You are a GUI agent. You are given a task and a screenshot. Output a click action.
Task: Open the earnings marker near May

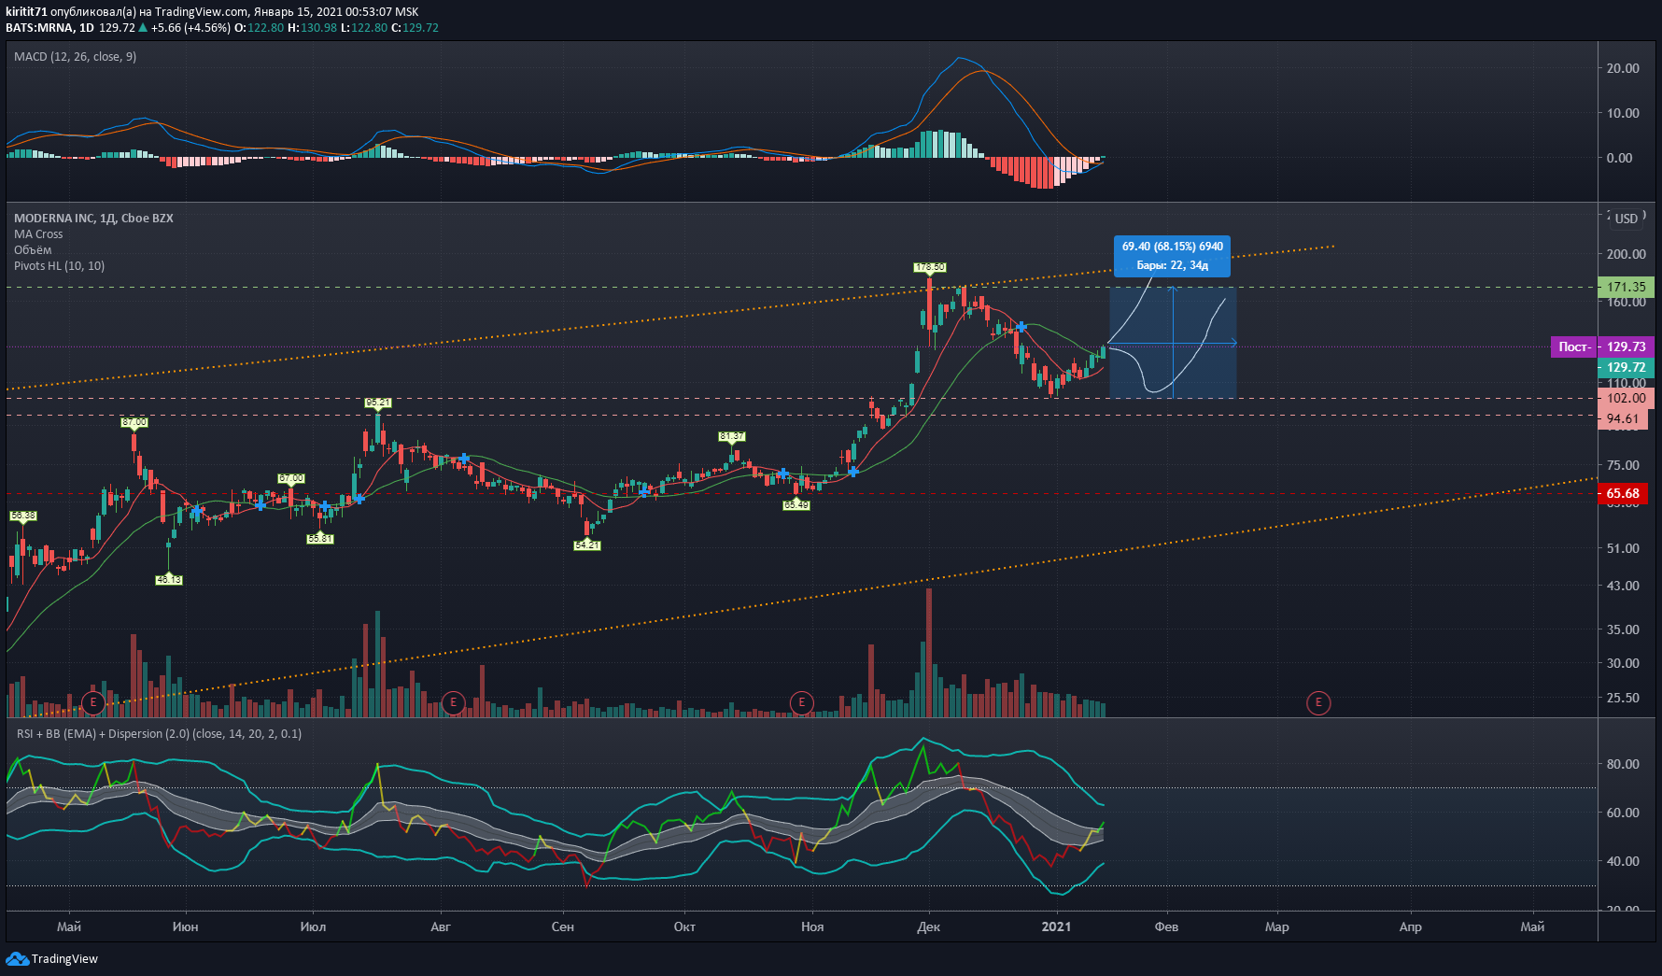92,702
